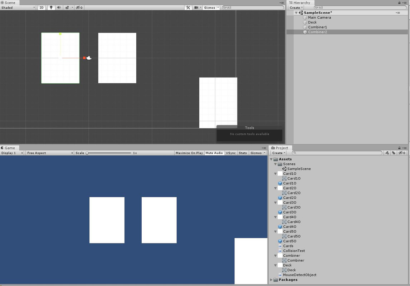
Task: Select the Card10 prefab with blue cube icon
Action: tap(287, 183)
